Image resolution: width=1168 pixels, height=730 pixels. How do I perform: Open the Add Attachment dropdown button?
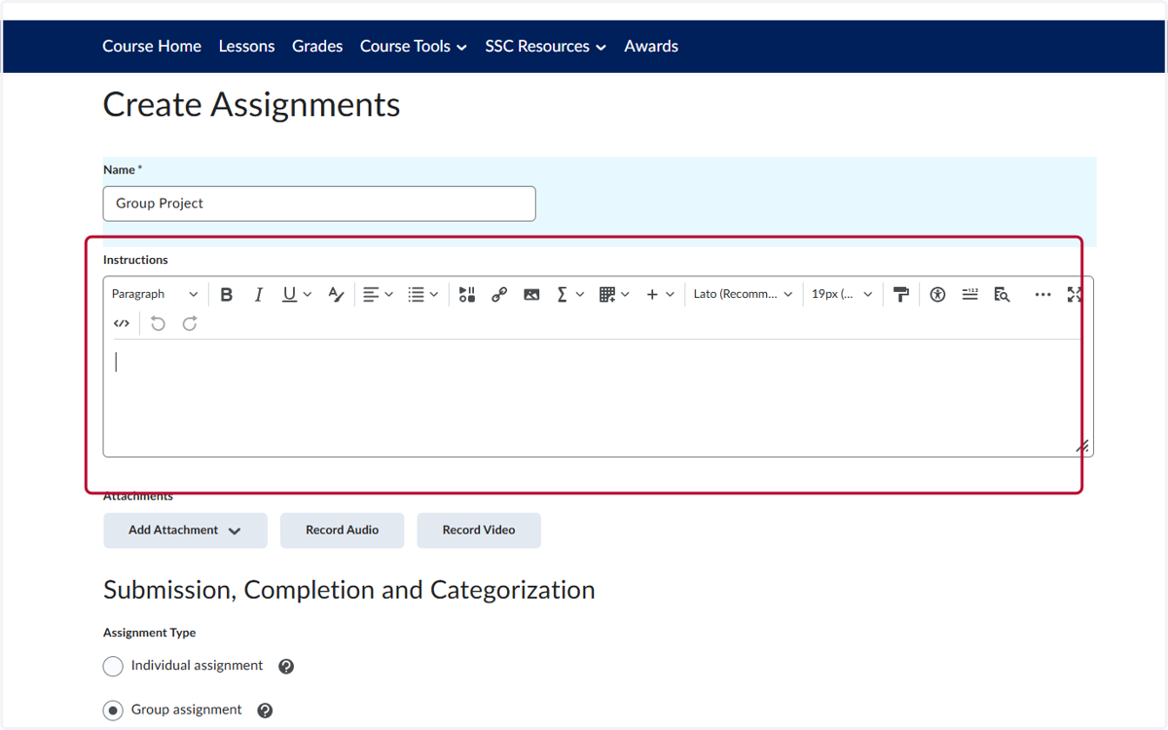185,530
